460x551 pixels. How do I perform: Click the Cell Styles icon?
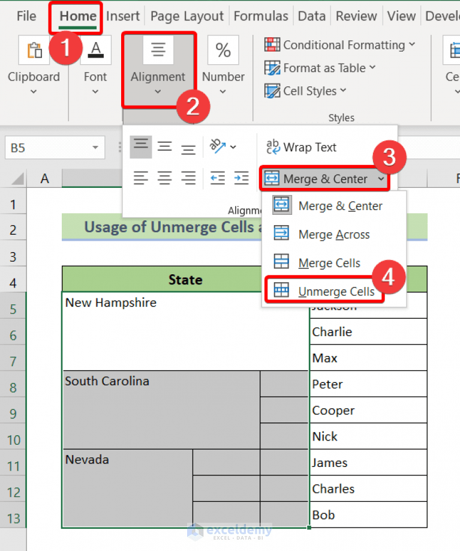coord(271,91)
